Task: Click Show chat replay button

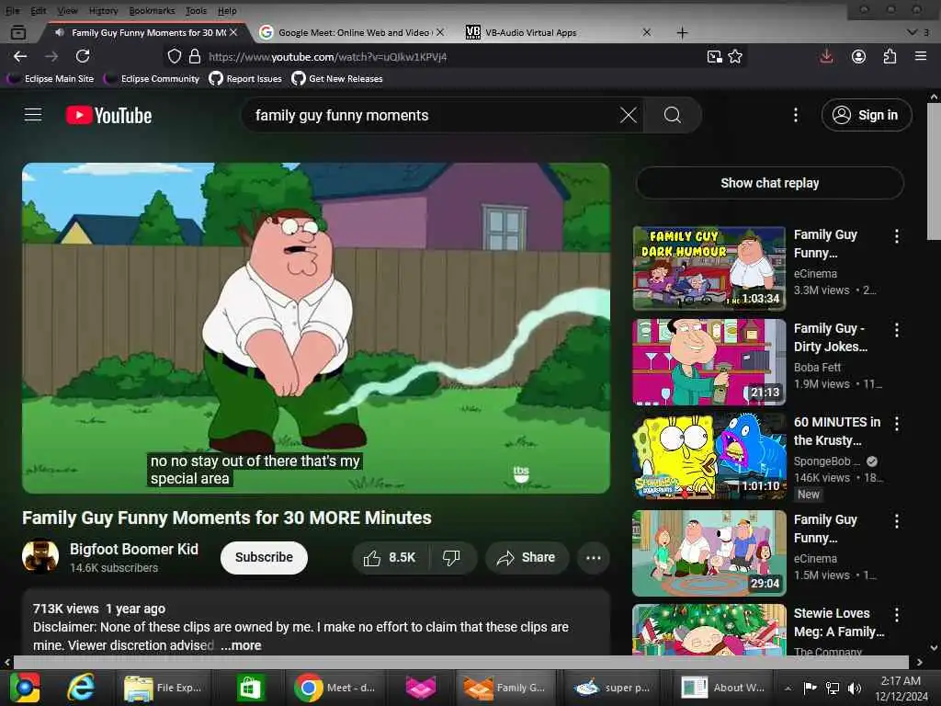Action: [x=769, y=183]
